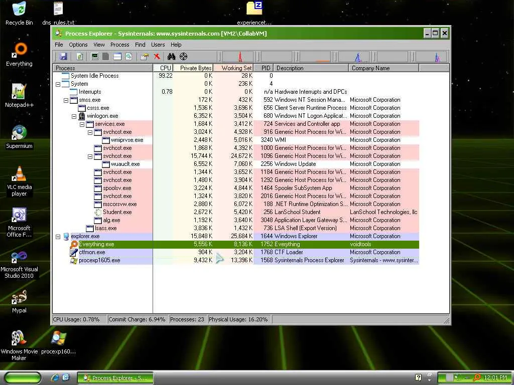Open the File menu
The width and height of the screenshot is (514, 385).
(x=59, y=45)
